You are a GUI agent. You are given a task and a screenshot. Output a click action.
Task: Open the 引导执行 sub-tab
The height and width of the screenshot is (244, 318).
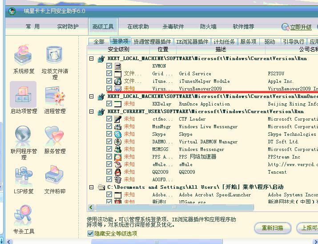[294, 41]
